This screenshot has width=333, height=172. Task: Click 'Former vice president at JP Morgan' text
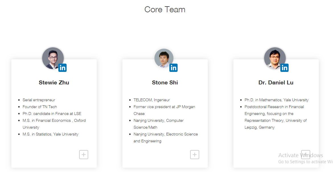point(164,107)
